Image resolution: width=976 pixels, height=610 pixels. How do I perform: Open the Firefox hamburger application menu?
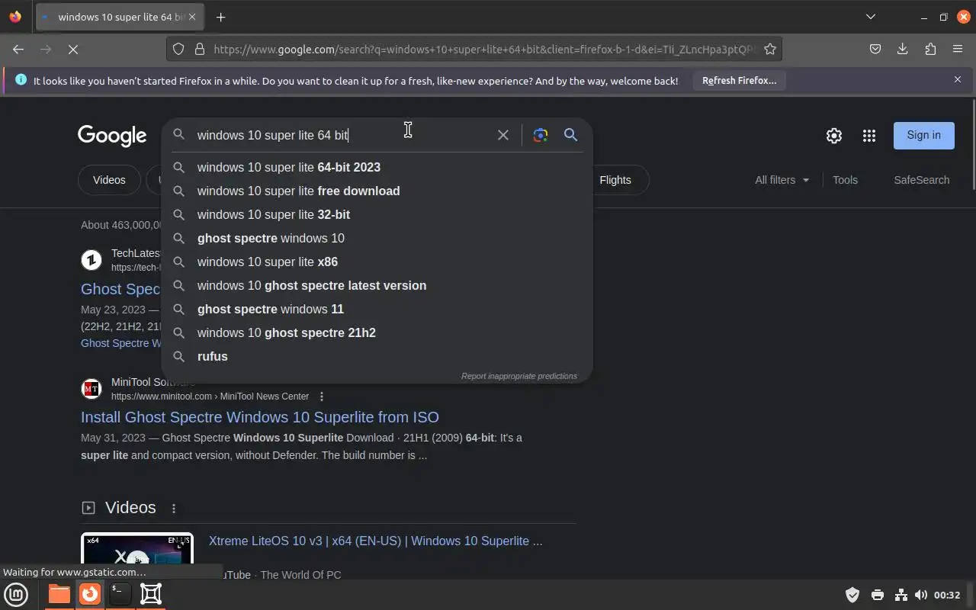pos(958,49)
